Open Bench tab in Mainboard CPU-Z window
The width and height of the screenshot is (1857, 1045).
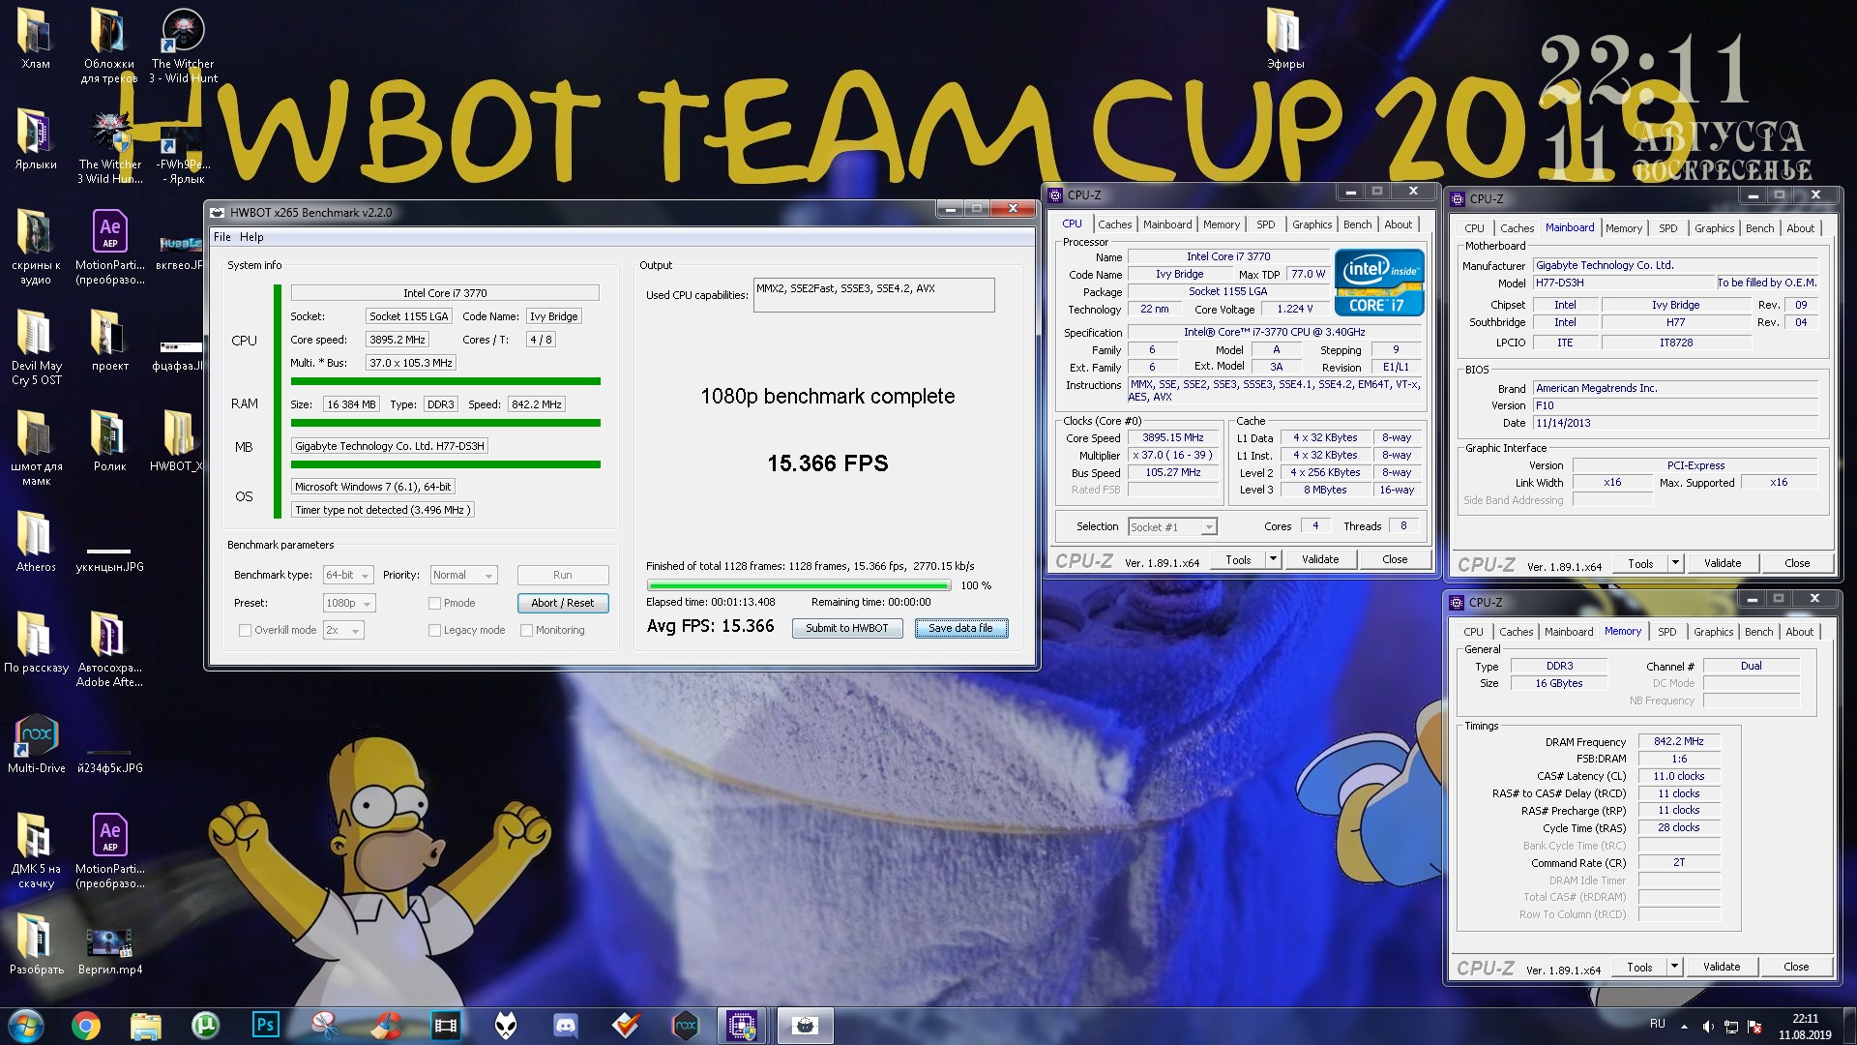(1759, 228)
